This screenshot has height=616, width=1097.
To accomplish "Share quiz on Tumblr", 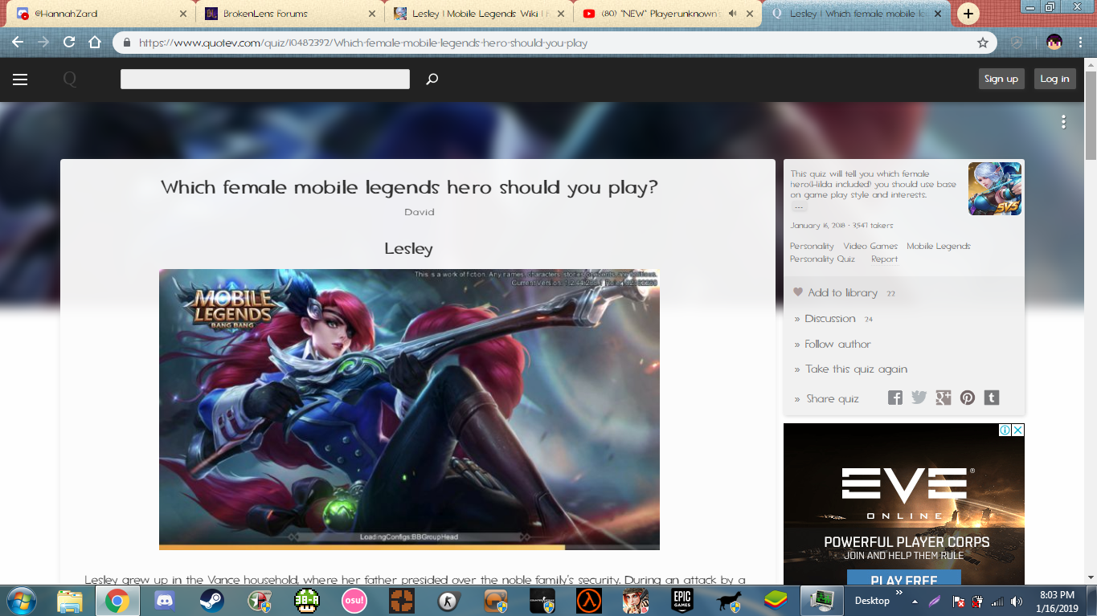I will pos(992,398).
